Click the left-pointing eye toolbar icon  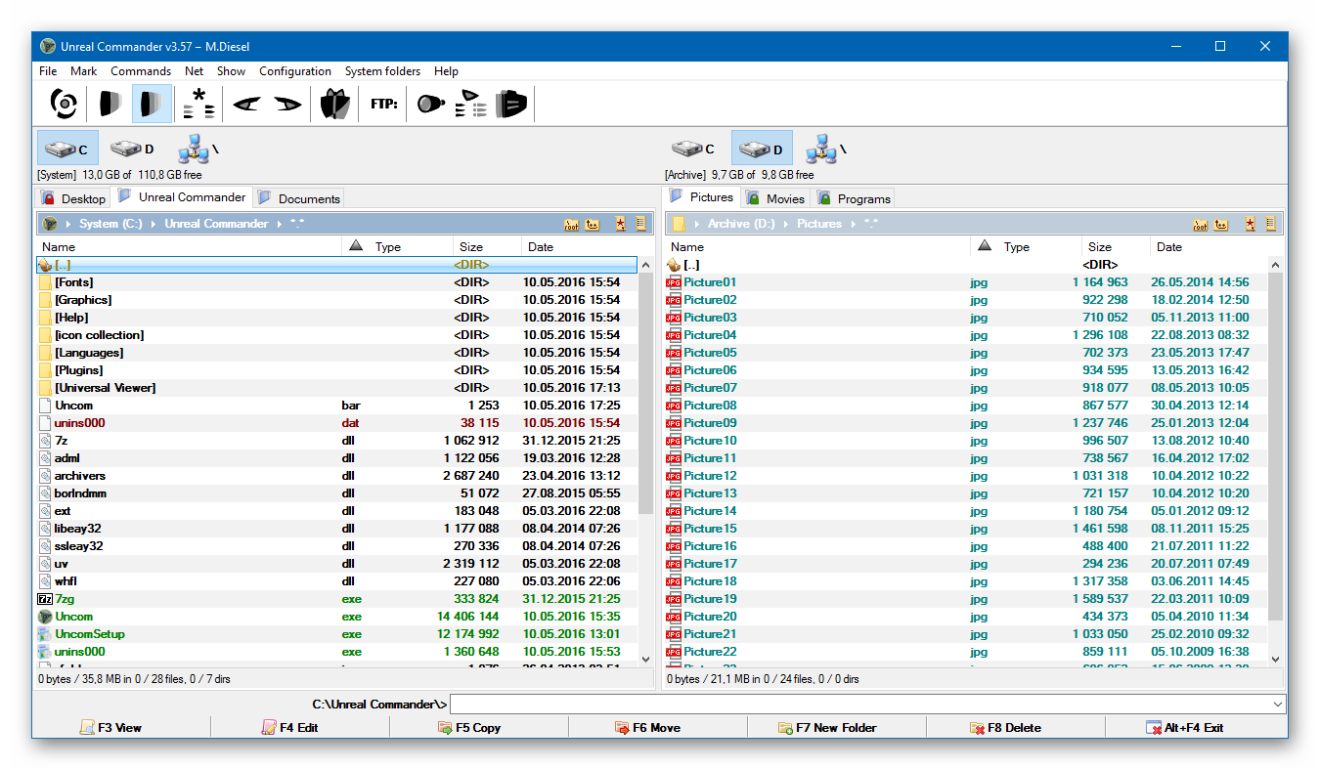[246, 104]
